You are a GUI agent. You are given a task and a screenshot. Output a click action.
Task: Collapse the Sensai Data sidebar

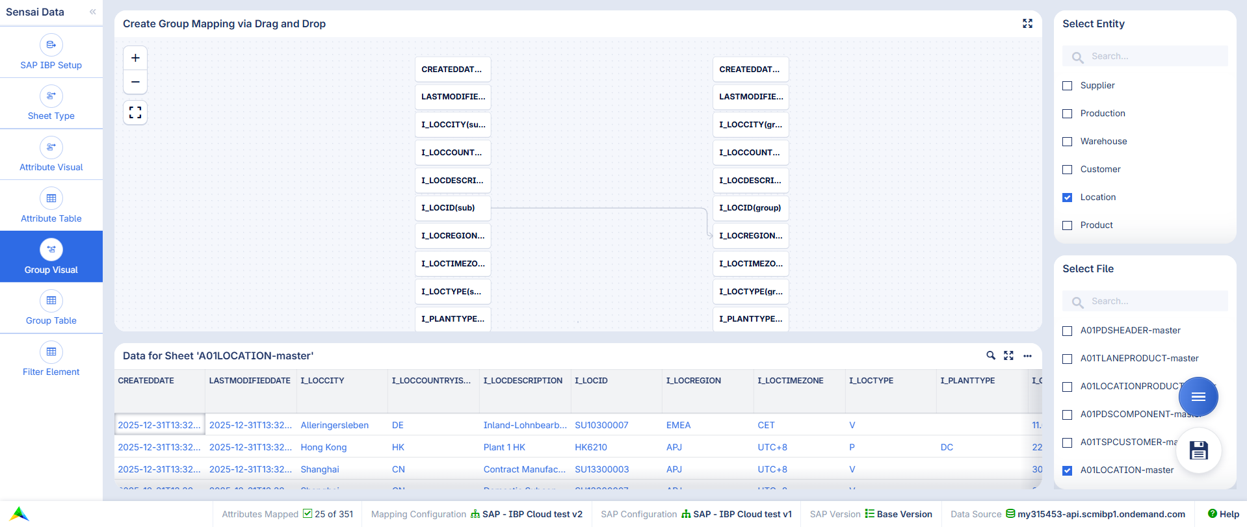[x=93, y=12]
